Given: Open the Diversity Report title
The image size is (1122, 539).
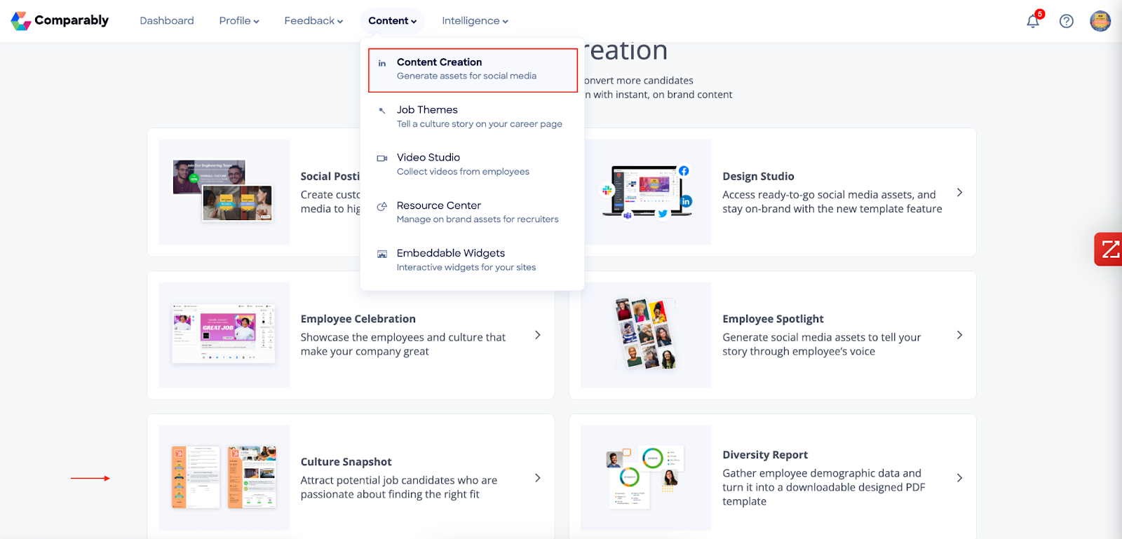Looking at the screenshot, I should point(765,455).
